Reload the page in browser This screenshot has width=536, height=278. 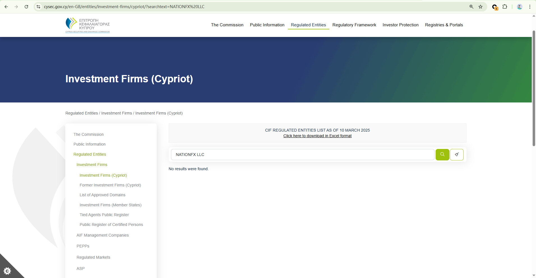coord(26,7)
